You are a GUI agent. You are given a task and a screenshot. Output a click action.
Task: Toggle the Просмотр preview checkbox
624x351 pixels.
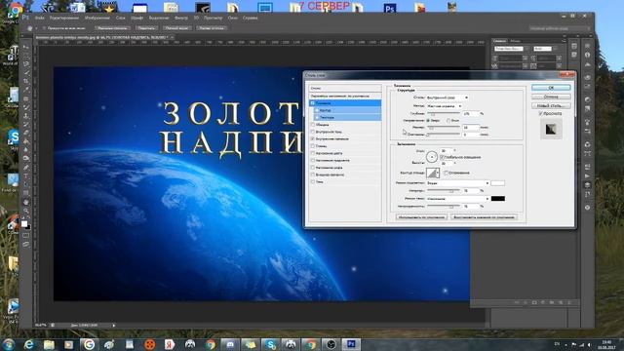pyautogui.click(x=541, y=113)
